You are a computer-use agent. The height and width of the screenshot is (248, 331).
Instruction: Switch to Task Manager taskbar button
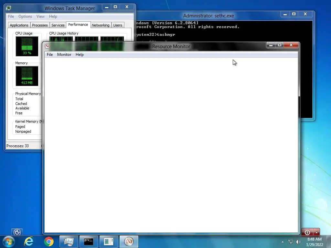pyautogui.click(x=69, y=242)
